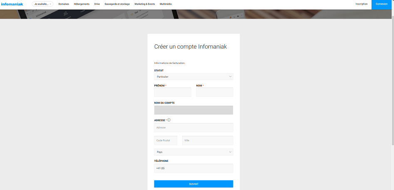Open the Drive menu item

click(97, 4)
